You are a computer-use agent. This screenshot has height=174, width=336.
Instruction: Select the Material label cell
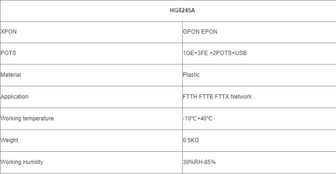(91, 75)
